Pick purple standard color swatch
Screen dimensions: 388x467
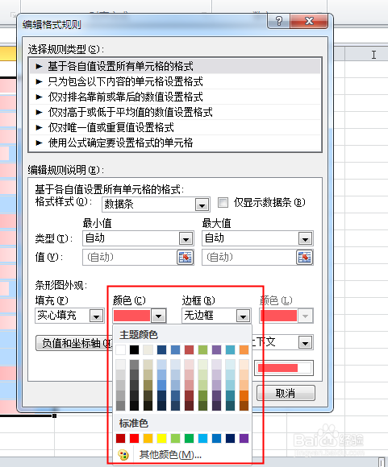tap(244, 438)
